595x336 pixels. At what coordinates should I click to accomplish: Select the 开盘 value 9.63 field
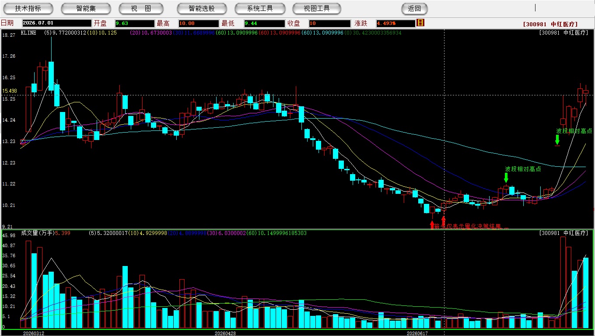[135, 23]
